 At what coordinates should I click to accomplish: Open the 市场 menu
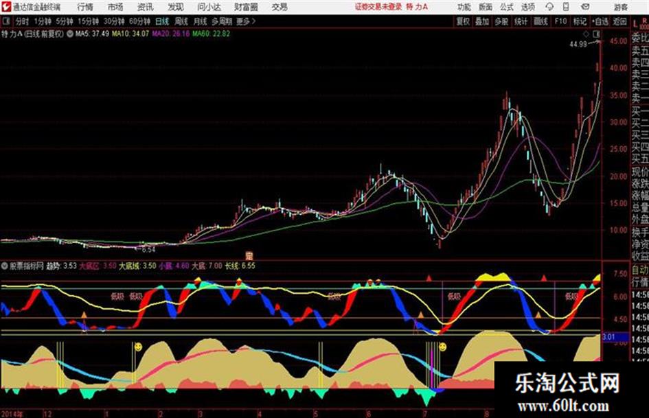[115, 7]
